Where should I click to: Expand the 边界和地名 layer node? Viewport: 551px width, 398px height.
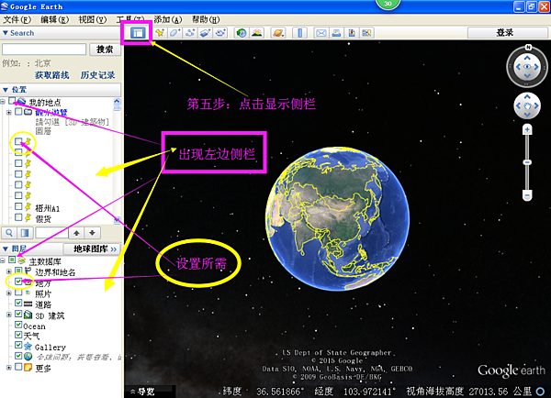click(x=9, y=271)
